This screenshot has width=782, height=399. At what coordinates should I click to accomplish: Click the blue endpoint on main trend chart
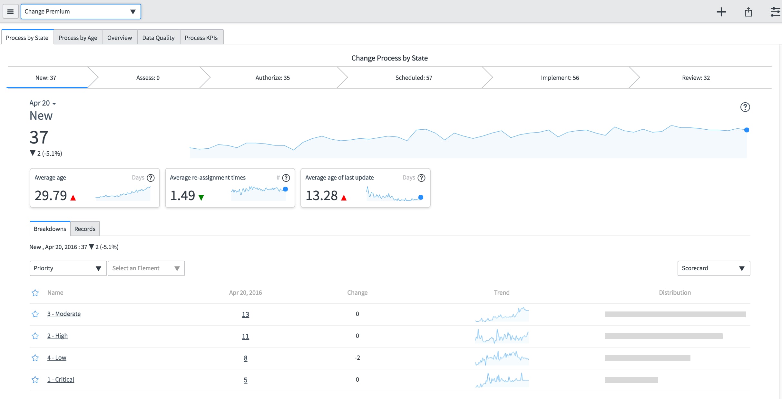(x=747, y=130)
